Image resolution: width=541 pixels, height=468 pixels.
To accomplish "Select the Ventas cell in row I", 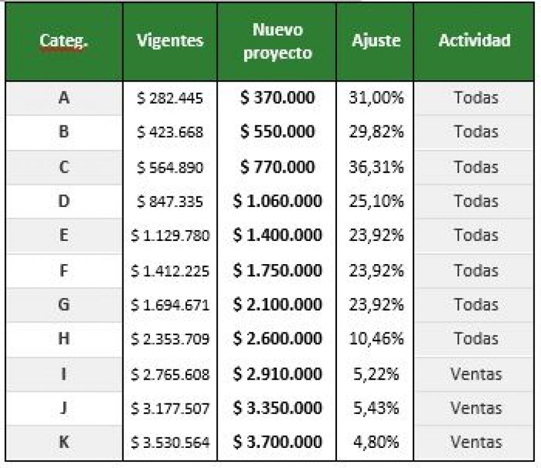I will 474,374.
